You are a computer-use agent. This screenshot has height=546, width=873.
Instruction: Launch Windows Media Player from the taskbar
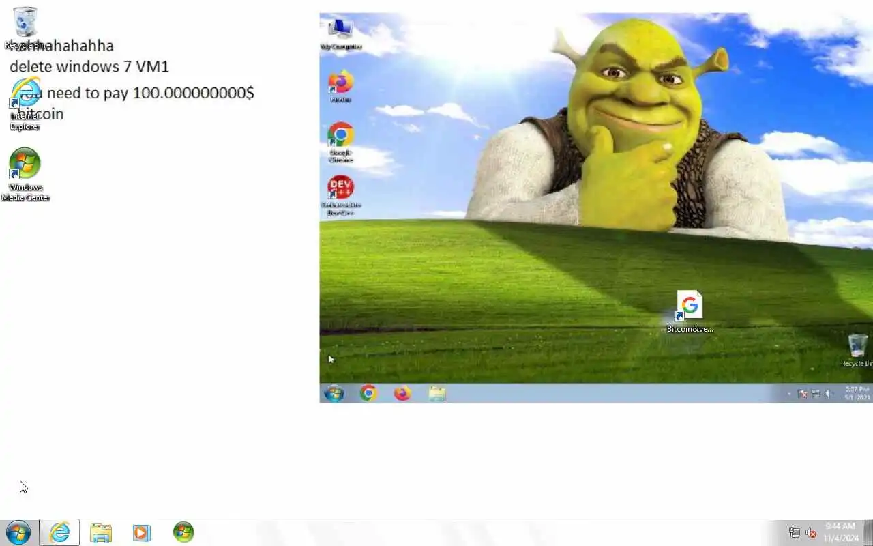coord(141,532)
